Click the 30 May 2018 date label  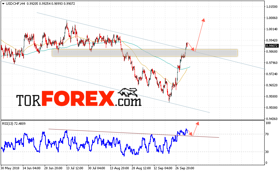(x=10, y=168)
